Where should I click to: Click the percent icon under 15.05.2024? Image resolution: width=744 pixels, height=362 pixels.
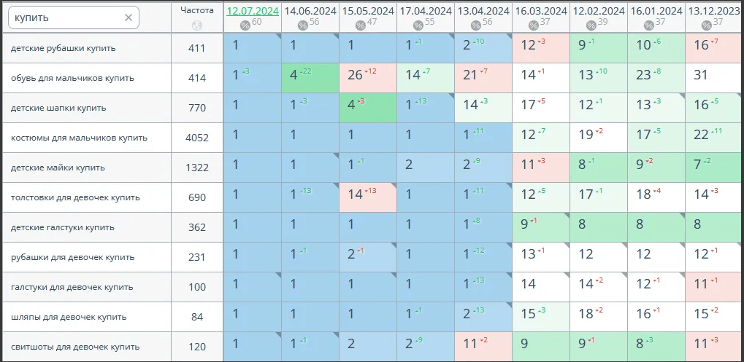[x=360, y=25]
